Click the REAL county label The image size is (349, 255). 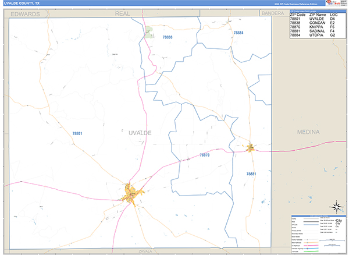tap(122, 13)
